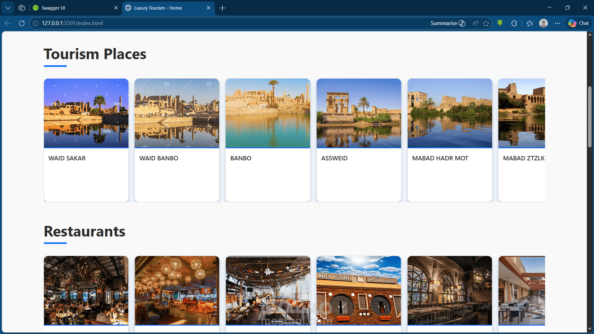Add this page to favourites star

(x=486, y=23)
